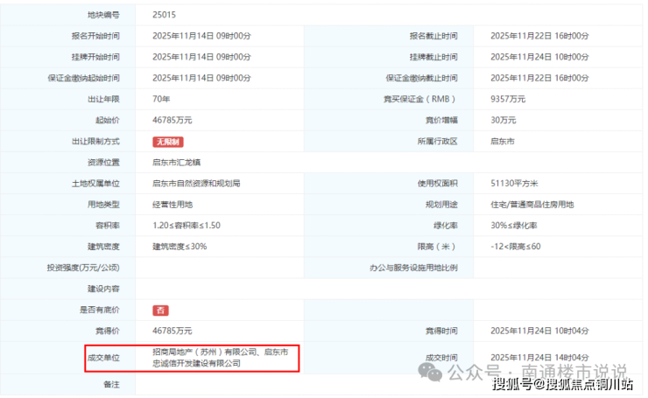The width and height of the screenshot is (648, 398).
Task: Select the parcel number value 25015
Action: point(164,15)
